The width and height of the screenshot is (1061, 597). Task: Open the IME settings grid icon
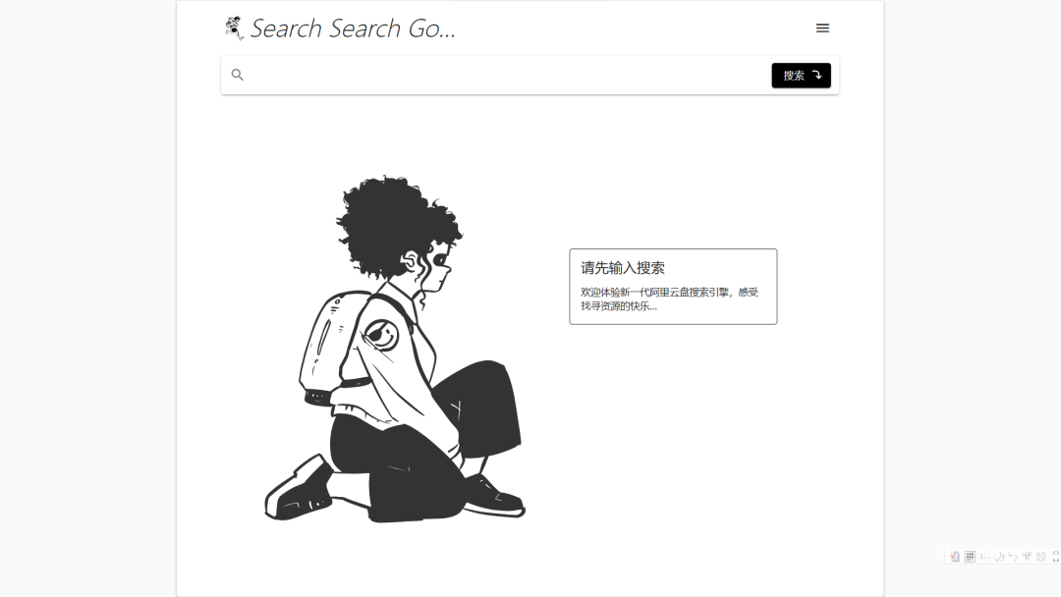pyautogui.click(x=1041, y=557)
